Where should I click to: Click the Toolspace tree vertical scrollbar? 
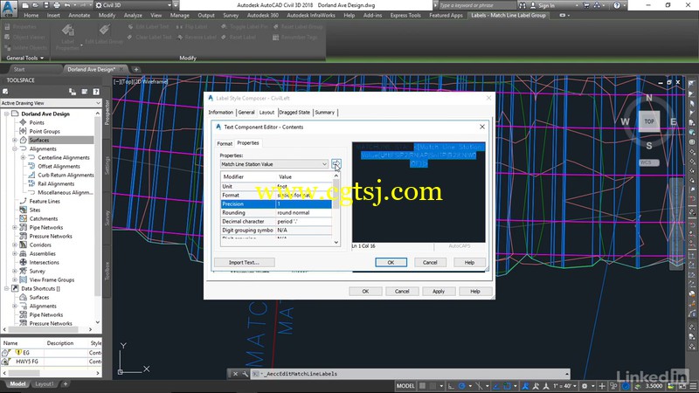pyautogui.click(x=98, y=217)
